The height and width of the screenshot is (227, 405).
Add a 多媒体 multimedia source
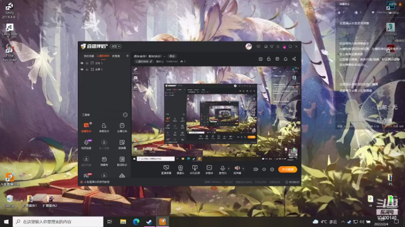(x=209, y=169)
